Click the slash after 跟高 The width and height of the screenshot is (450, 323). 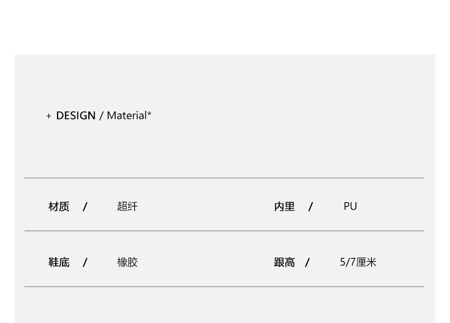(x=307, y=262)
